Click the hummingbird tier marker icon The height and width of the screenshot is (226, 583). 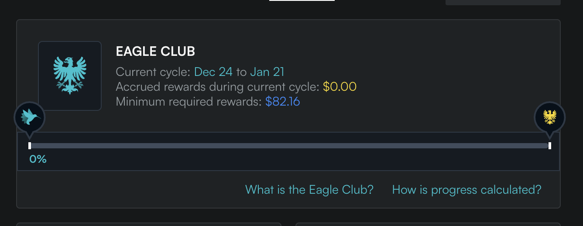30,117
